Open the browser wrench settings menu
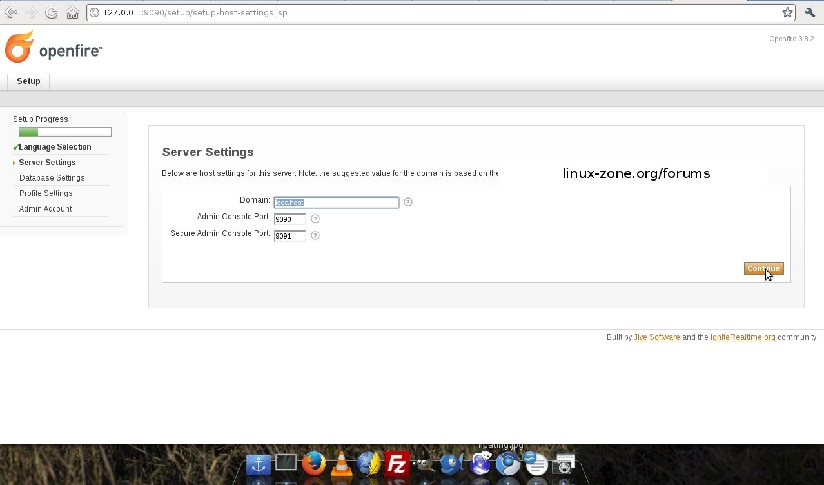This screenshot has width=824, height=485. coord(810,12)
